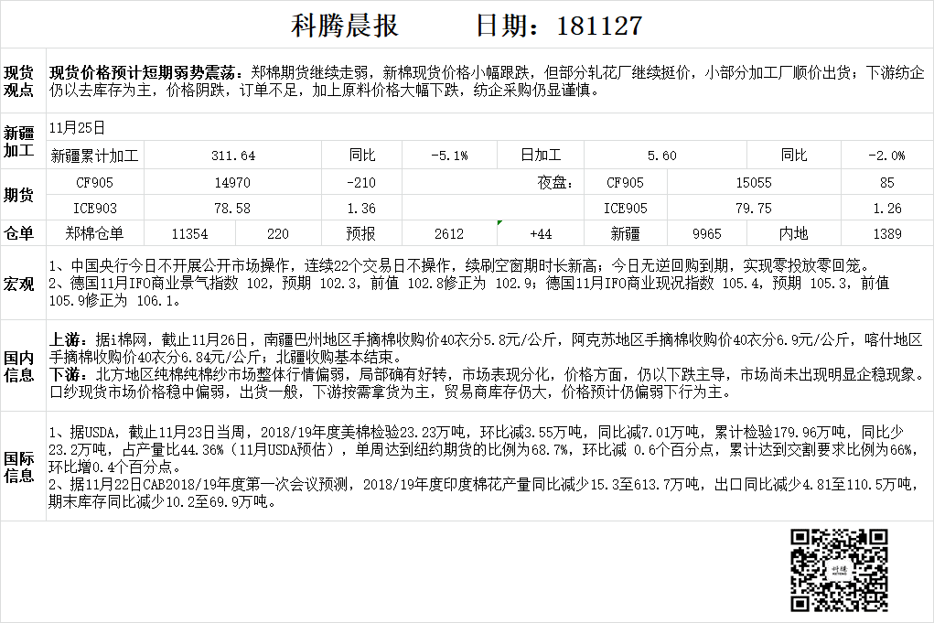This screenshot has width=934, height=623.
Task: Select the 预报 label cell
Action: pyautogui.click(x=360, y=234)
